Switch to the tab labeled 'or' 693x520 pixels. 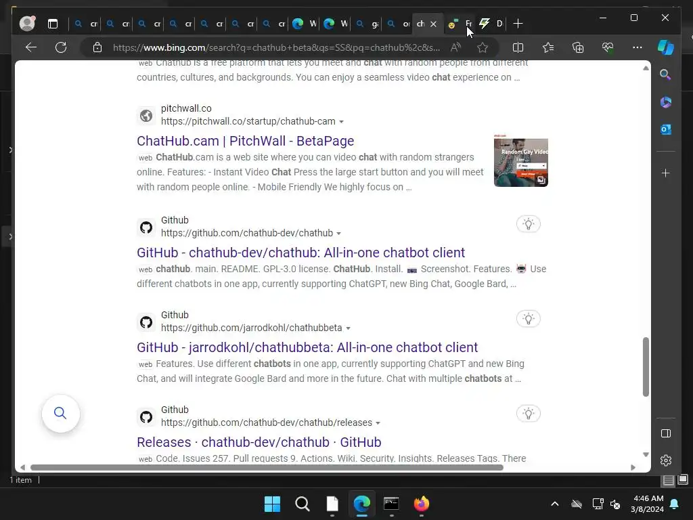(398, 24)
